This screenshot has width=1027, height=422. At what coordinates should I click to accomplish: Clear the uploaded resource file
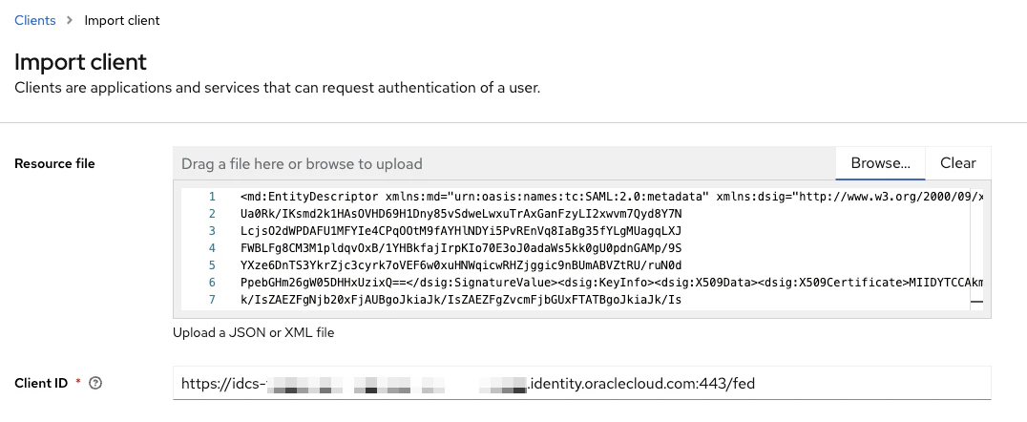(958, 163)
